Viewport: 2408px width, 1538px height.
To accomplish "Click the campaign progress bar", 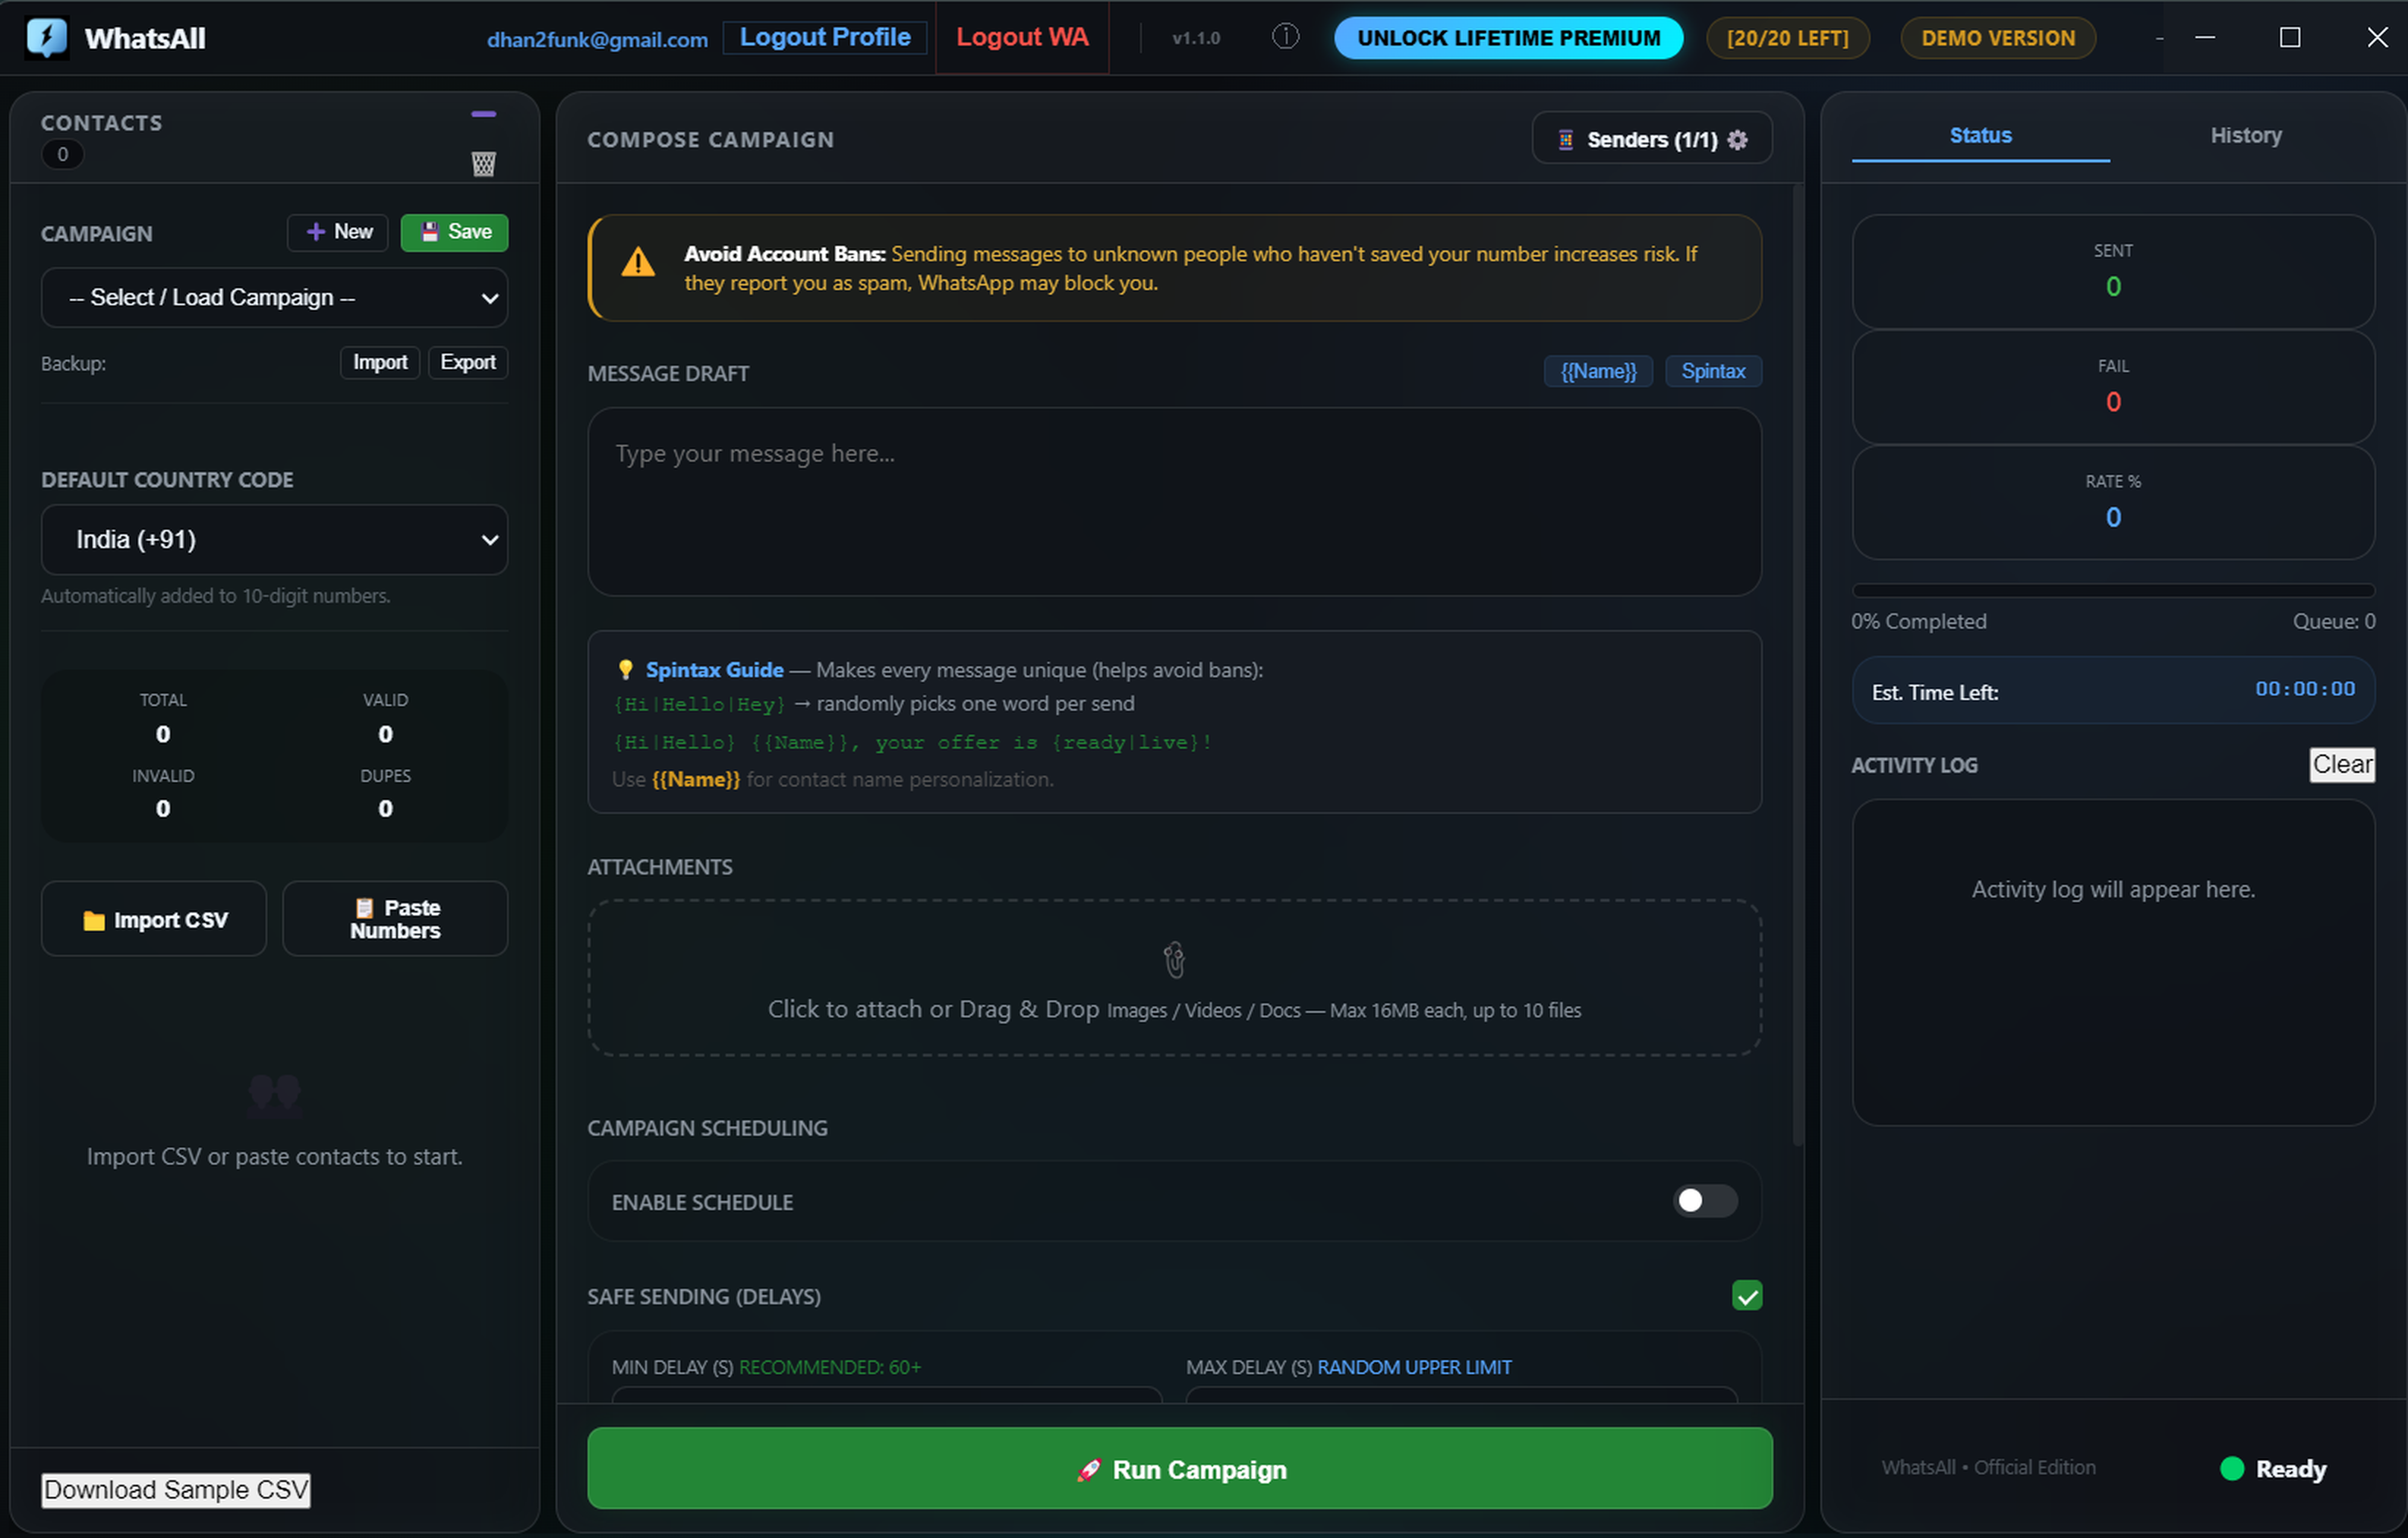I will [2113, 590].
